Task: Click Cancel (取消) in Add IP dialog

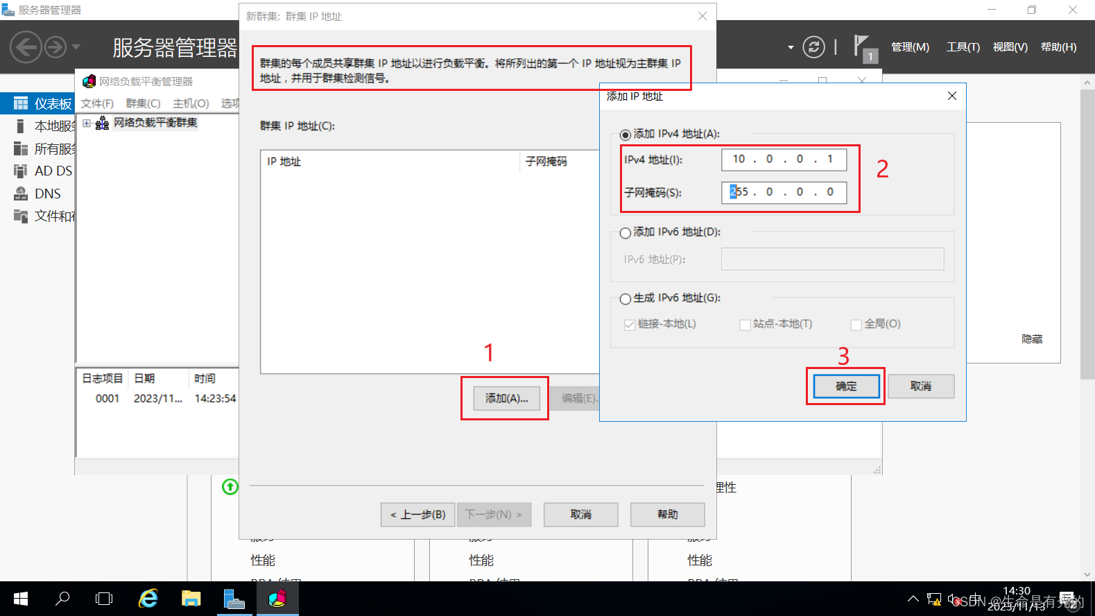Action: 921,386
